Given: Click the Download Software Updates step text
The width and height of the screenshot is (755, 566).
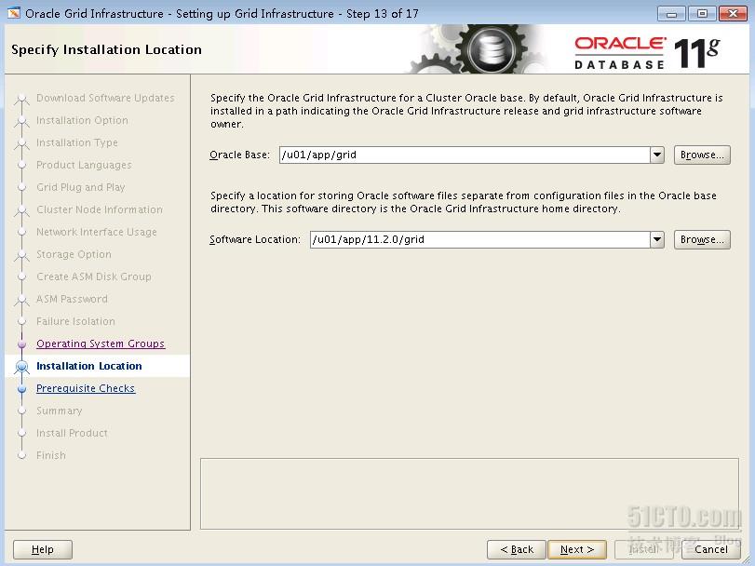Looking at the screenshot, I should pyautogui.click(x=105, y=98).
